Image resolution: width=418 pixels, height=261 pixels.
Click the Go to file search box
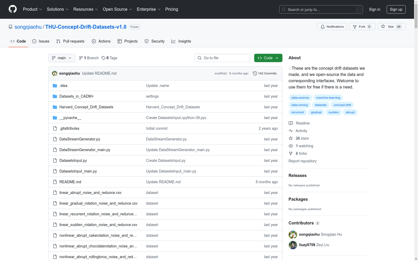click(222, 58)
